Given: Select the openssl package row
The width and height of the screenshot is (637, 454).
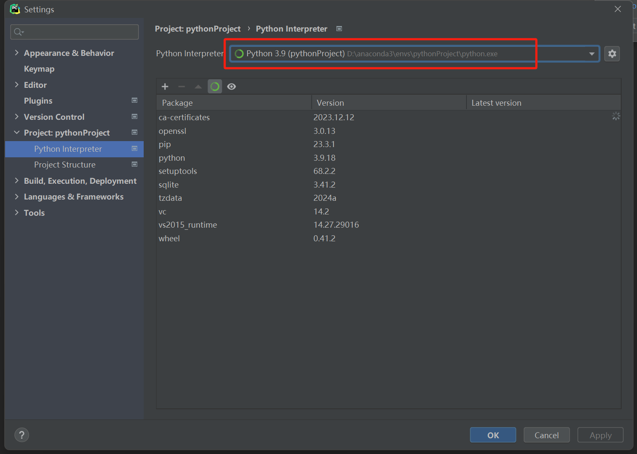Looking at the screenshot, I should coord(388,131).
